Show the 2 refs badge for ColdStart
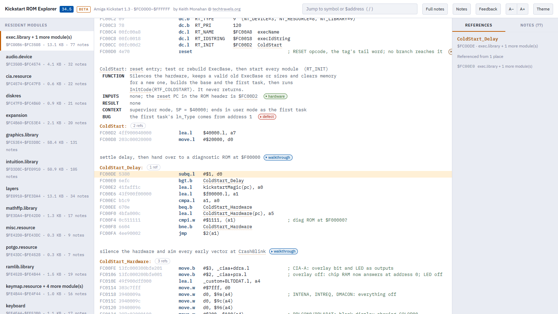This screenshot has height=314, width=558. tap(138, 126)
